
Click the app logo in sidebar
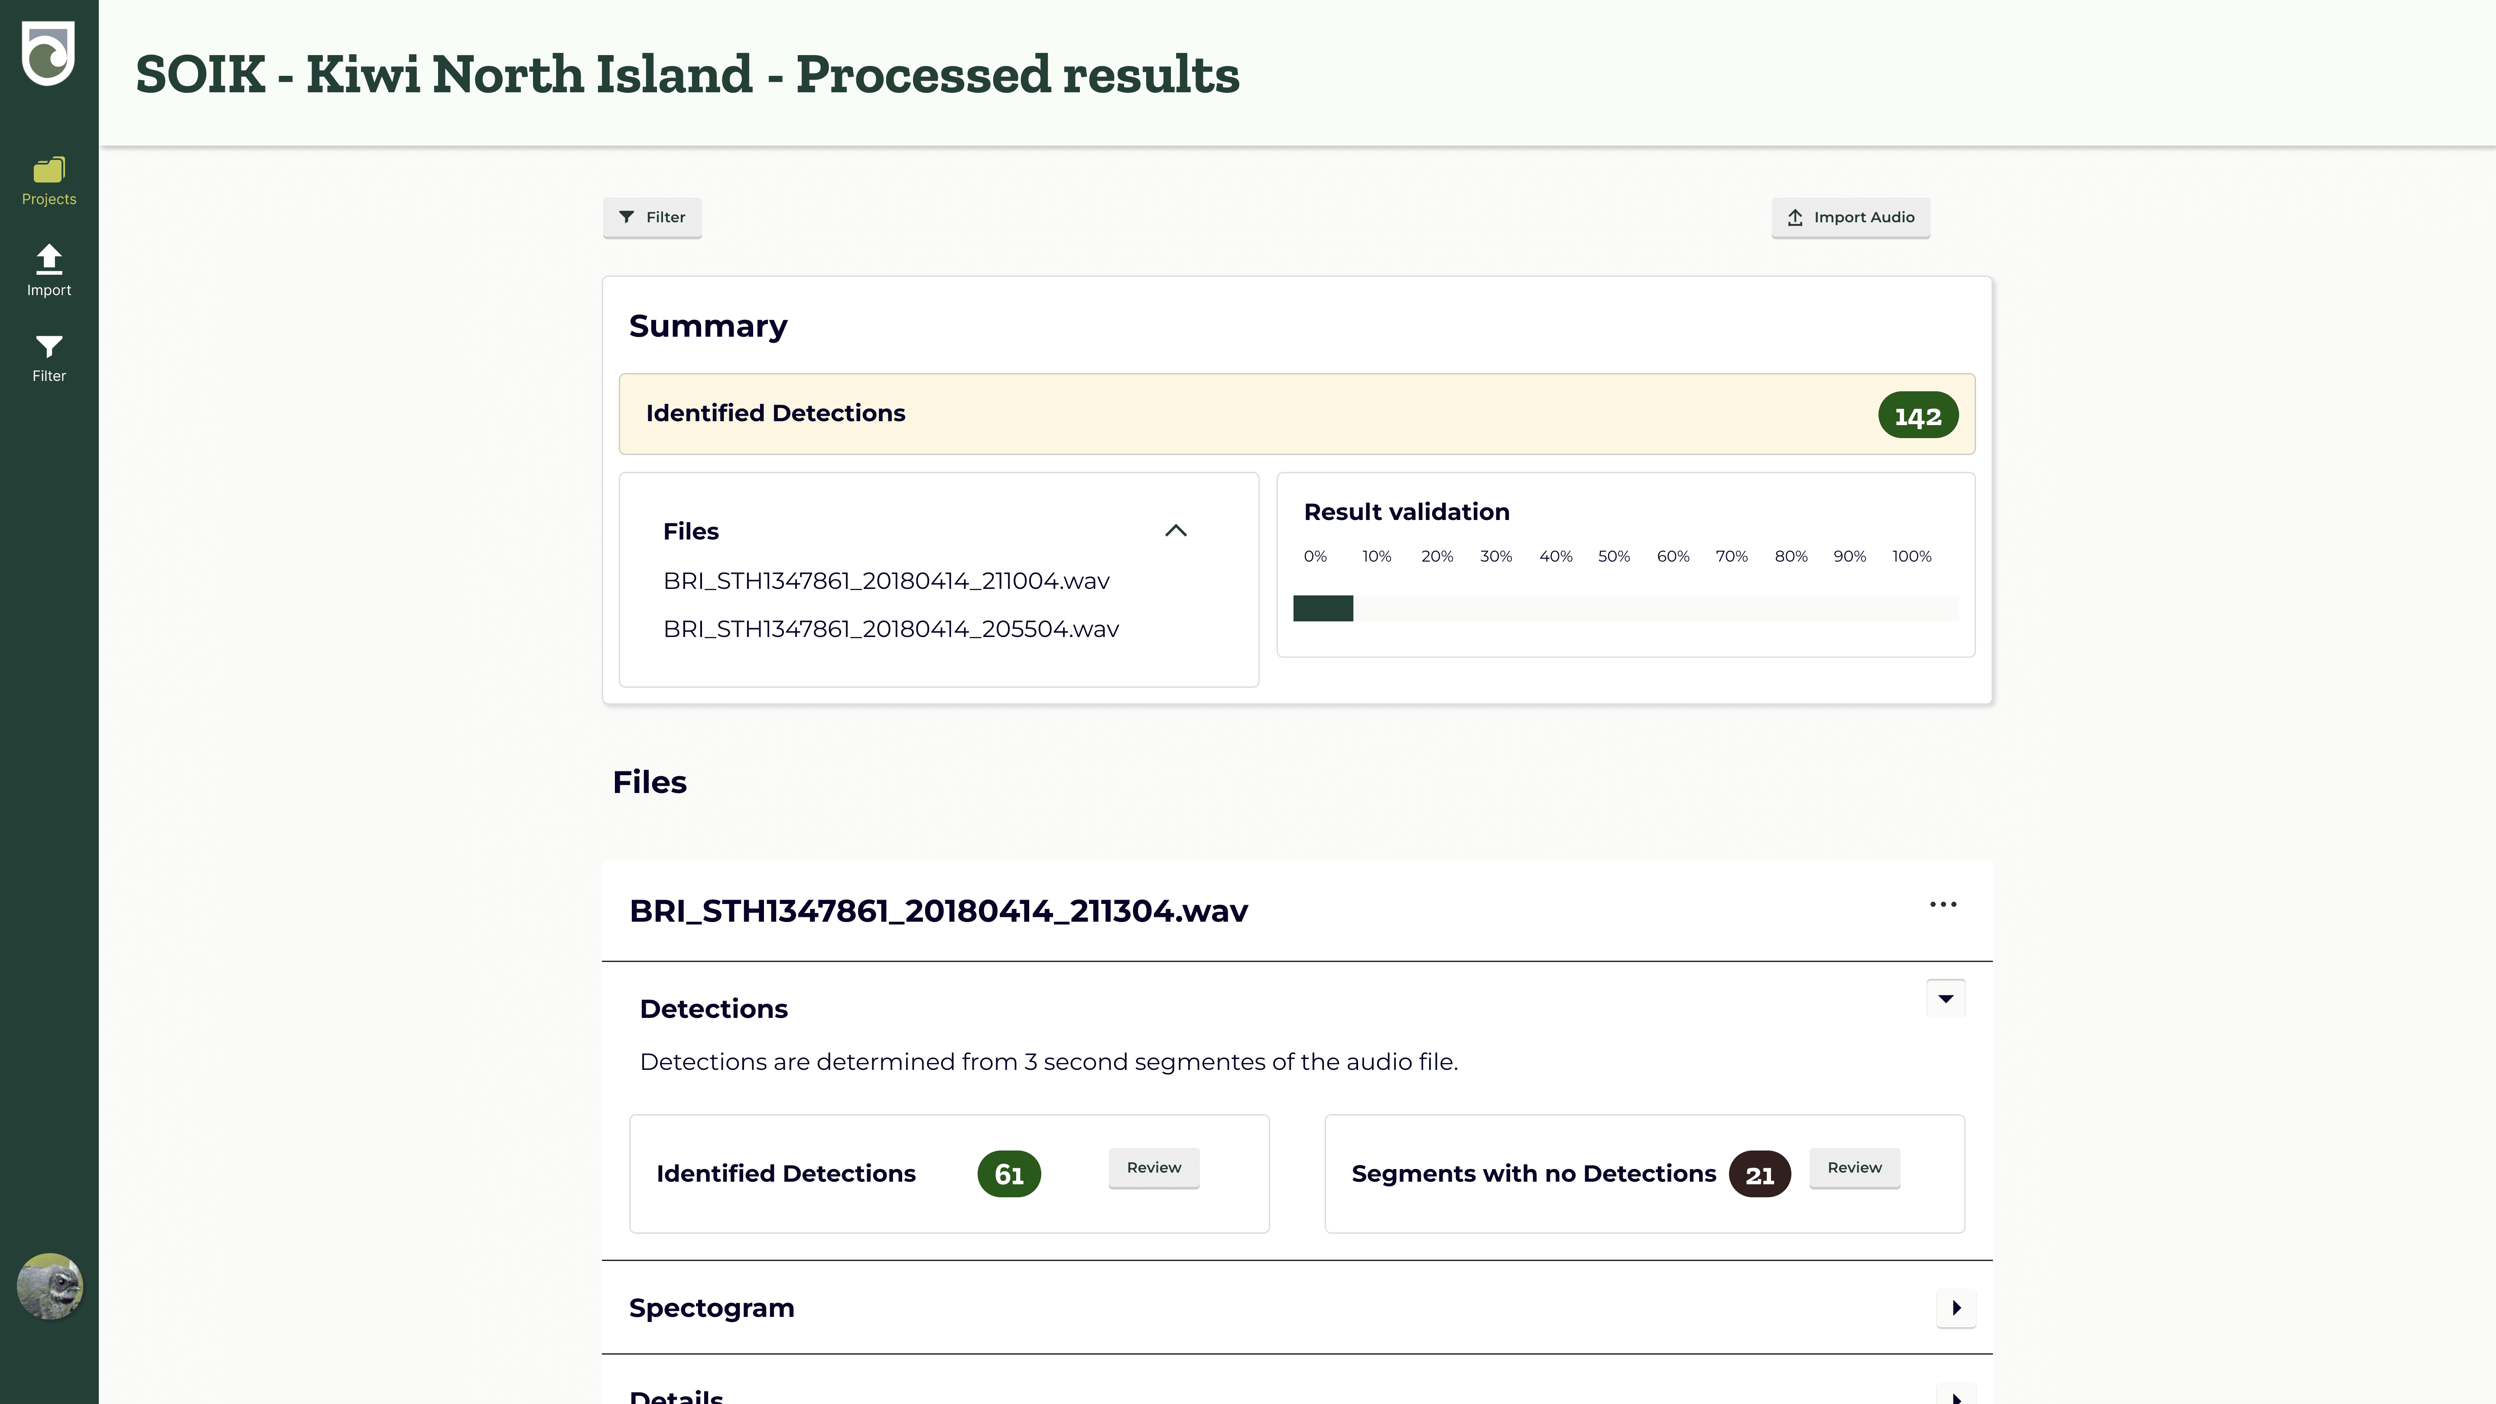(x=49, y=54)
